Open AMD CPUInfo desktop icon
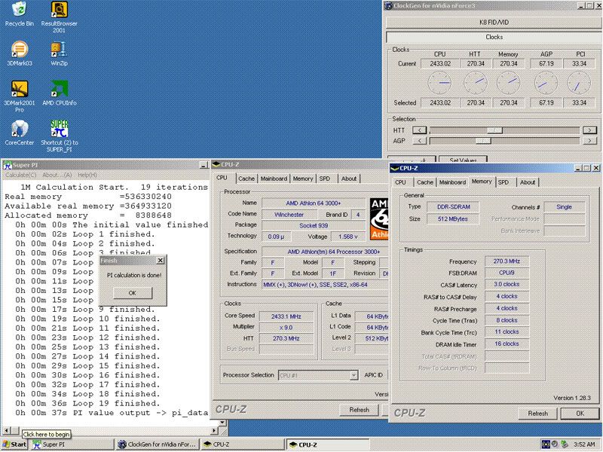This screenshot has height=452, width=603. [60, 93]
